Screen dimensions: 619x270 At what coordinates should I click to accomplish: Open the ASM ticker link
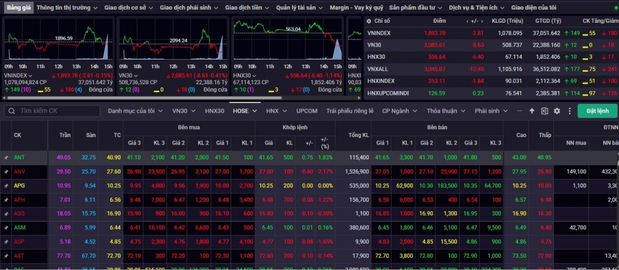tap(20, 228)
